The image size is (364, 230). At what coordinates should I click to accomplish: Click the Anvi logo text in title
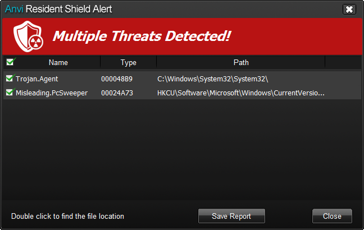pos(14,9)
